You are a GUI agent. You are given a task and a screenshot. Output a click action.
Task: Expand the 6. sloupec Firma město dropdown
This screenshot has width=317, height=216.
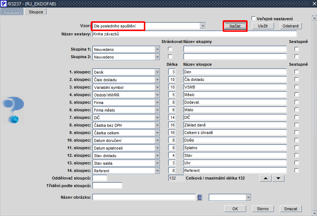coord(157,110)
